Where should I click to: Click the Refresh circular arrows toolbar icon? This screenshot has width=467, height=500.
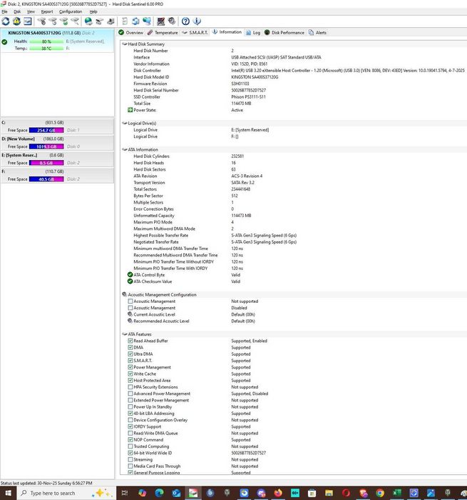(6, 21)
